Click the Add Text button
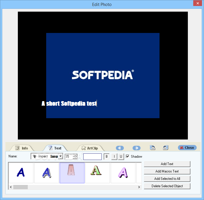 [x=167, y=164]
